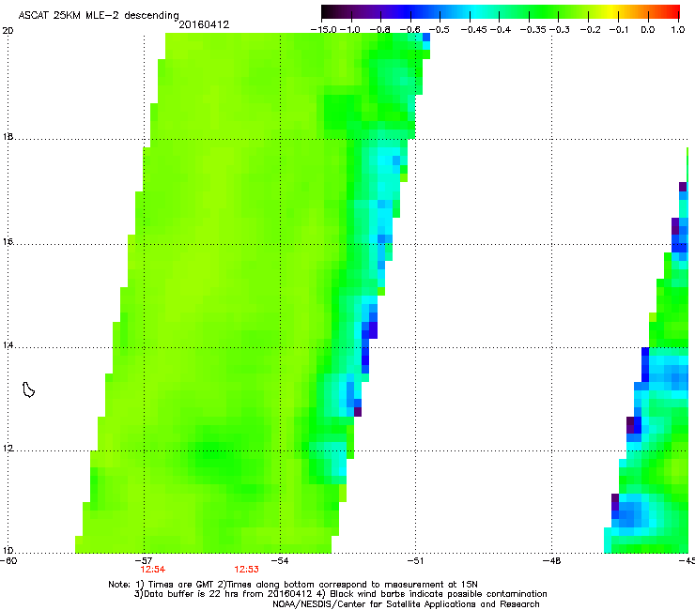Click the color scale label "-0.8"
695x610 pixels.
click(x=380, y=30)
